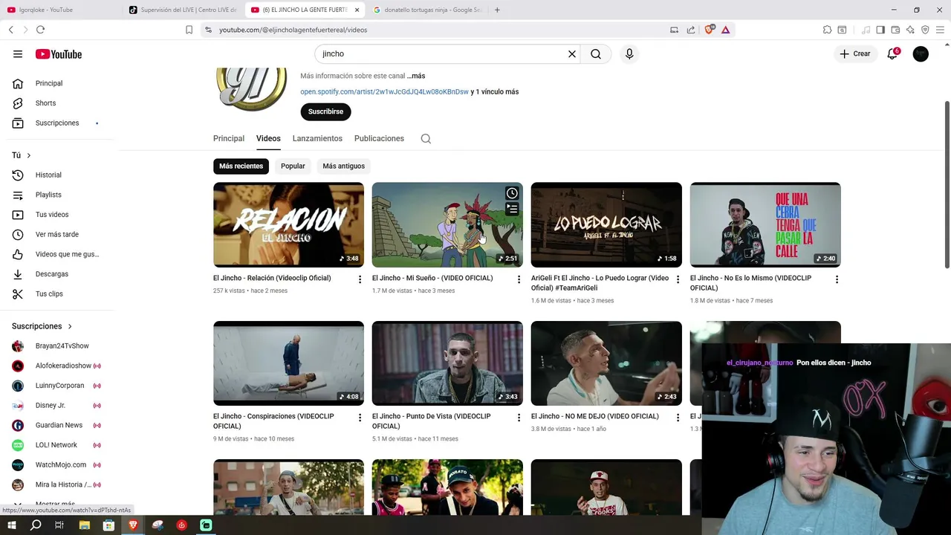The width and height of the screenshot is (951, 535).
Task: Switch to Igorqloke YouTube browser tab
Action: tap(59, 10)
